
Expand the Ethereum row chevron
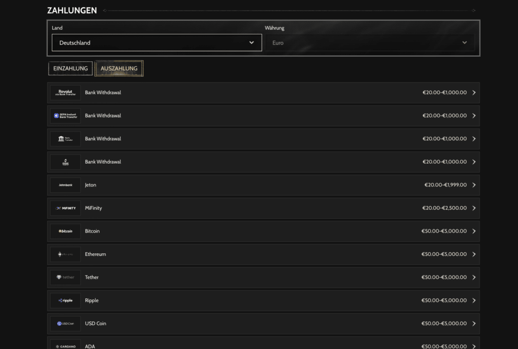point(473,254)
